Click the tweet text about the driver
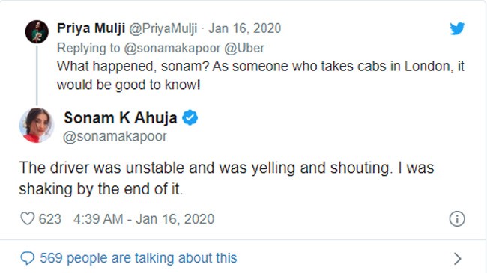The height and width of the screenshot is (273, 487). tap(226, 178)
